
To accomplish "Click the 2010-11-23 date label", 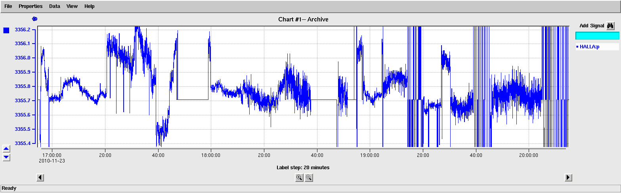I will [x=52, y=161].
